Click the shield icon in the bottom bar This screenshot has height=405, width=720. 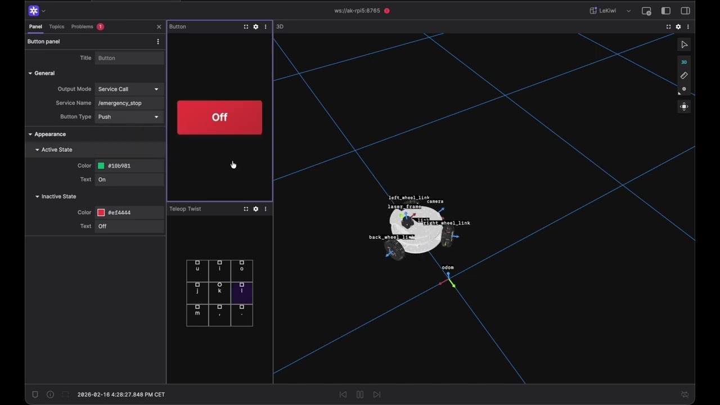coord(35,394)
